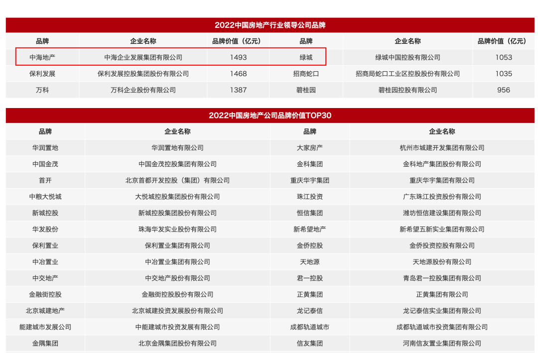Select the 新城控股 brand cell
Image resolution: width=538 pixels, height=353 pixels.
coord(45,213)
